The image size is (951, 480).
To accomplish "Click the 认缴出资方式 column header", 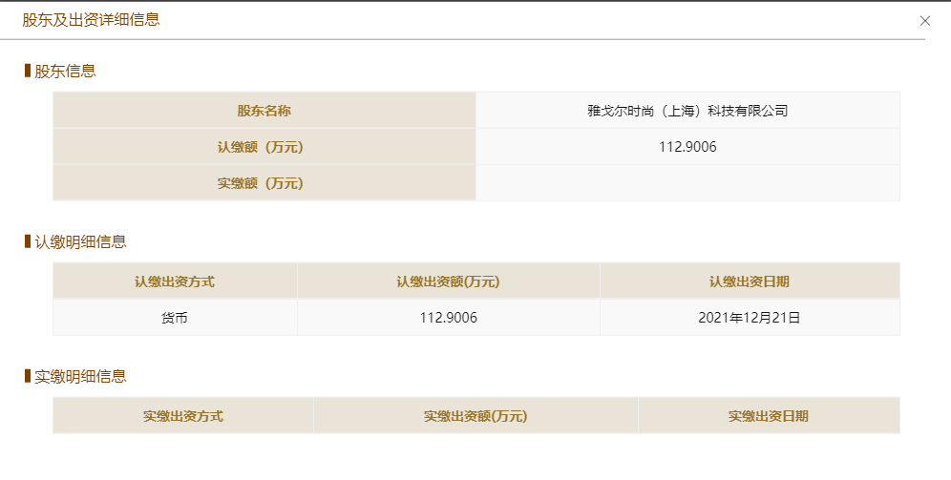I will [175, 282].
